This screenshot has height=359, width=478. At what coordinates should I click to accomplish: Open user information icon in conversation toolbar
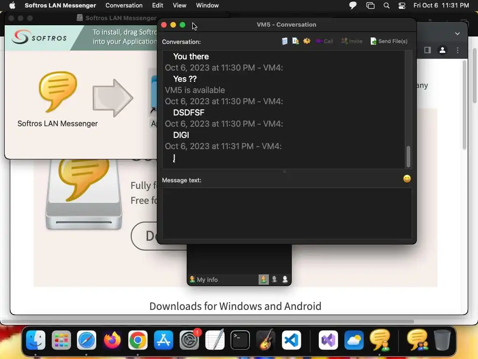click(295, 41)
